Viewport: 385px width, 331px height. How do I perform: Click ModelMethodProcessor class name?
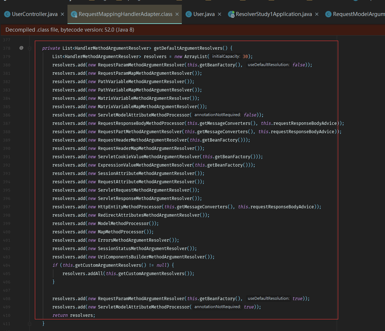click(x=123, y=224)
